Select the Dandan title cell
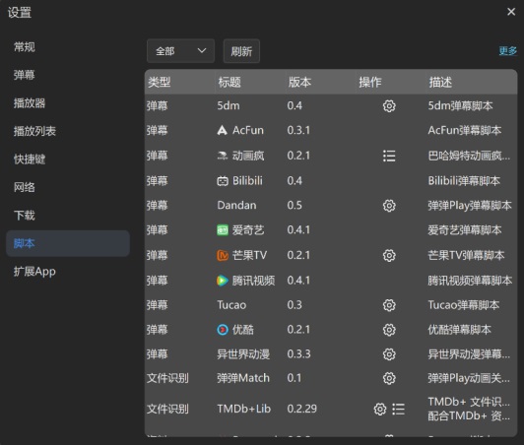The image size is (524, 445). pos(236,205)
